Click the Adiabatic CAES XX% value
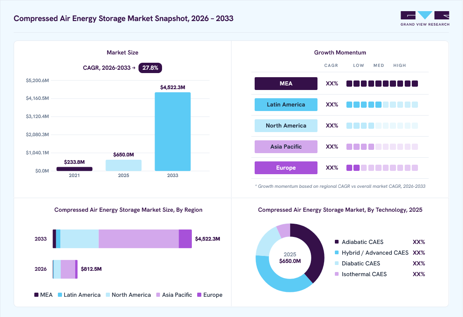This screenshot has width=463, height=317. click(419, 242)
